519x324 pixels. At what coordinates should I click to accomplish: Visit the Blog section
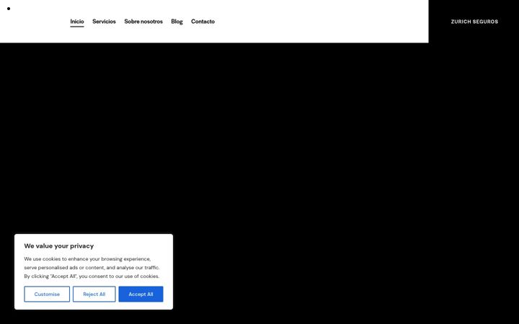coord(177,22)
